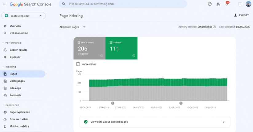Click the Page experience plus-circle icon
The image size is (253, 132).
tap(5, 112)
